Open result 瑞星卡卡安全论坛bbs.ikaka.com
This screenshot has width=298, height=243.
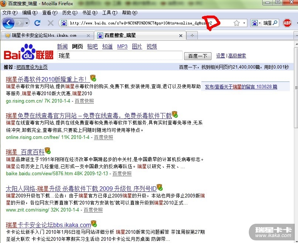coord(48,225)
